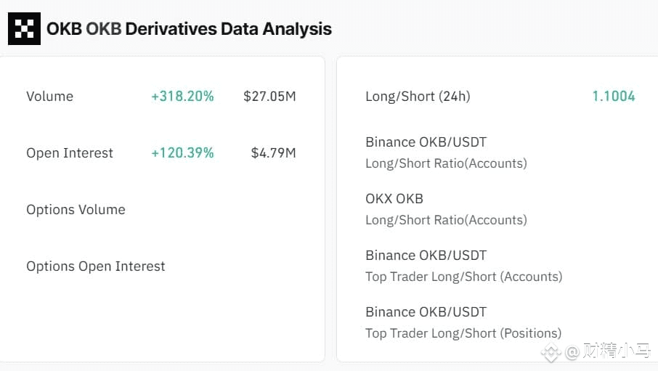This screenshot has width=658, height=371.
Task: Click the Long/Short (24h) label
Action: (418, 97)
